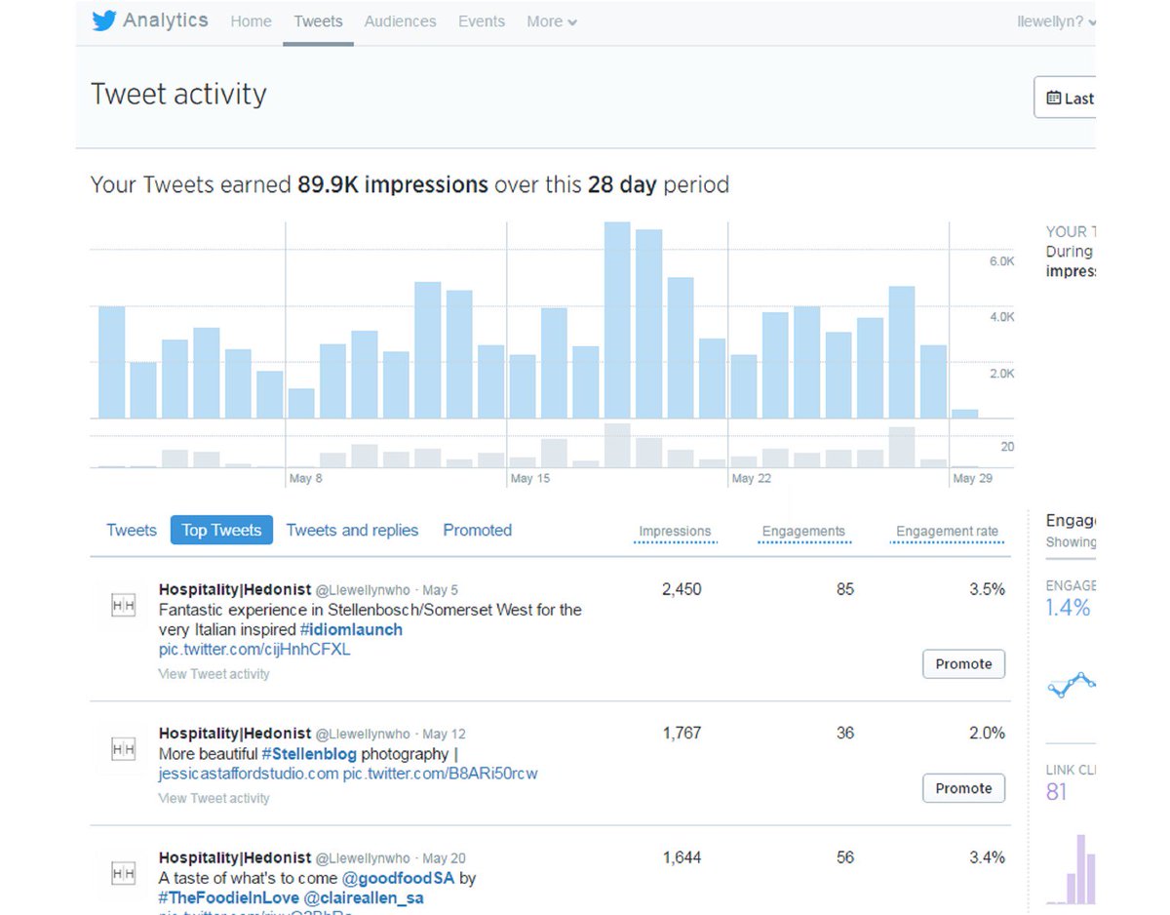Select the Tweets navigation tab
This screenshot has height=915, width=1170.
point(318,21)
